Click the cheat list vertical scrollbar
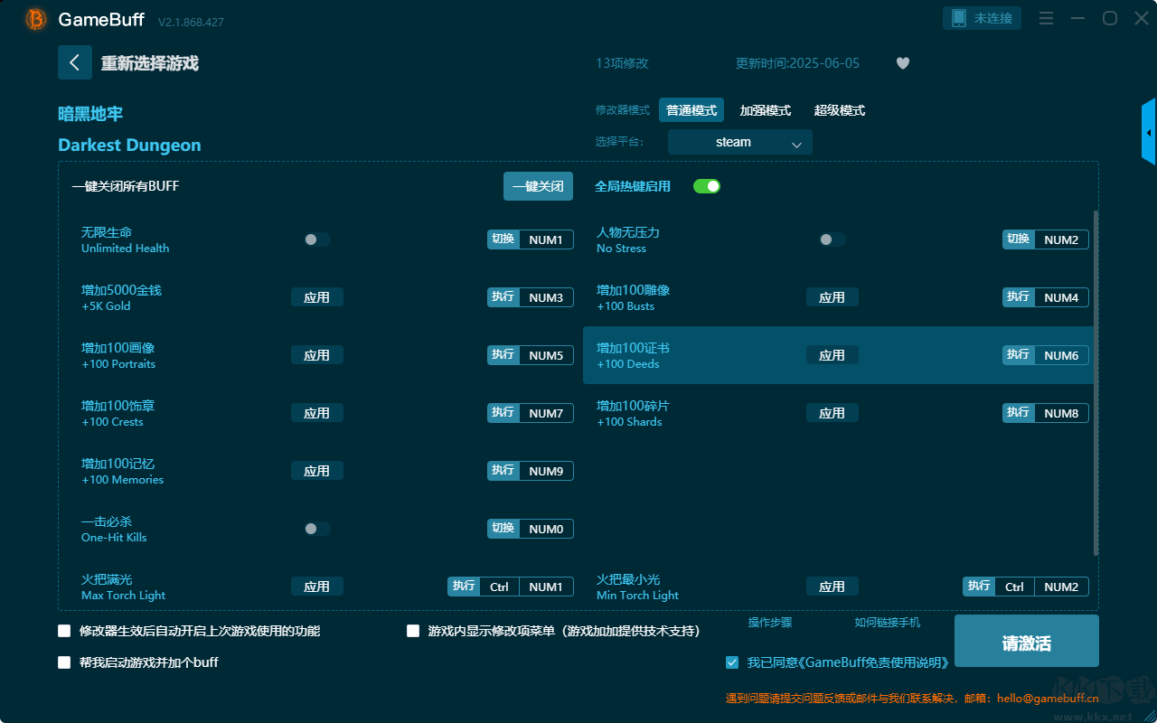This screenshot has width=1157, height=723. [x=1096, y=383]
